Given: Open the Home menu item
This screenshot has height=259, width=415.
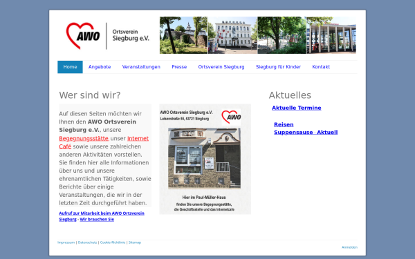Looking at the screenshot, I should 70,67.
